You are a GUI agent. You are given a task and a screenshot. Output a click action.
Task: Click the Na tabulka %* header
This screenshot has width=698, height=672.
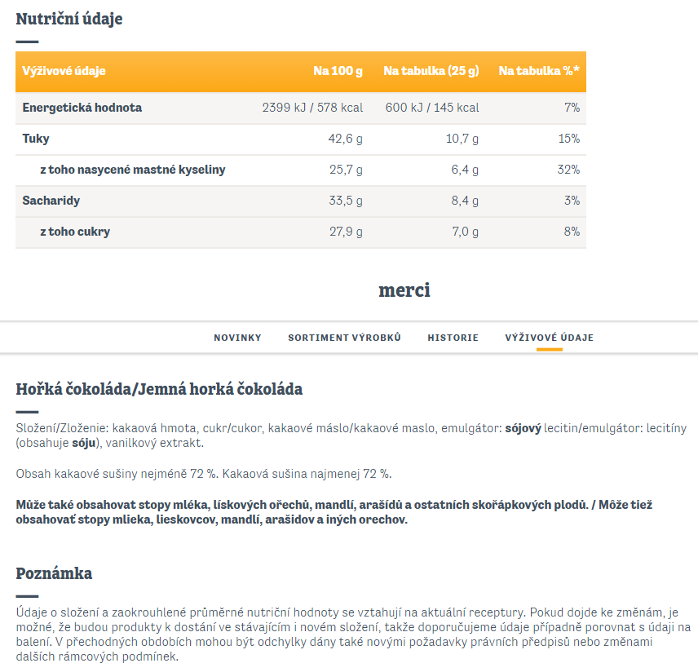point(539,71)
